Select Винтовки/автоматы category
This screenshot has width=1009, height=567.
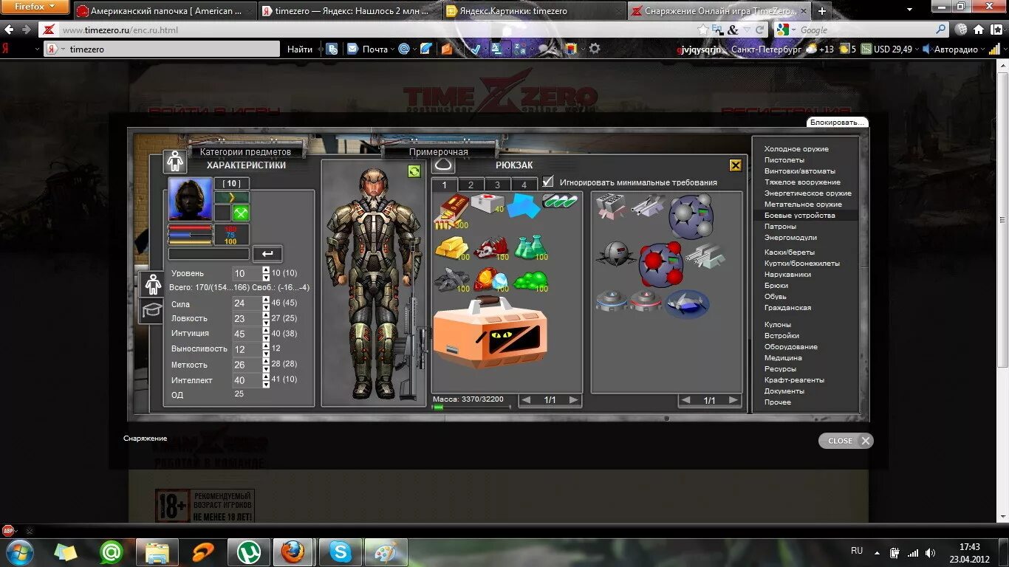click(x=800, y=171)
